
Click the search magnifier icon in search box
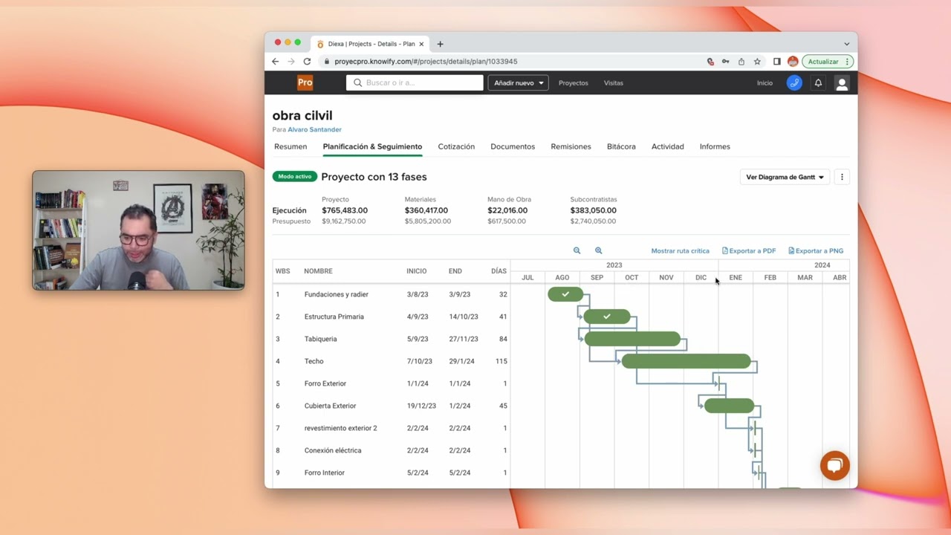[x=357, y=83]
